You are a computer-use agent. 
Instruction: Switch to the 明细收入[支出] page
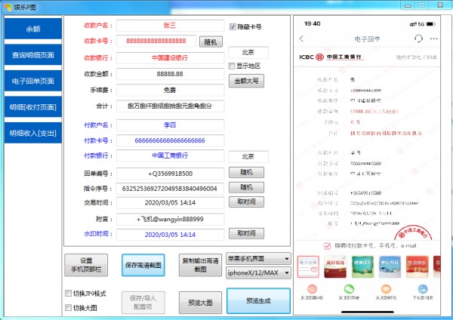(x=33, y=133)
